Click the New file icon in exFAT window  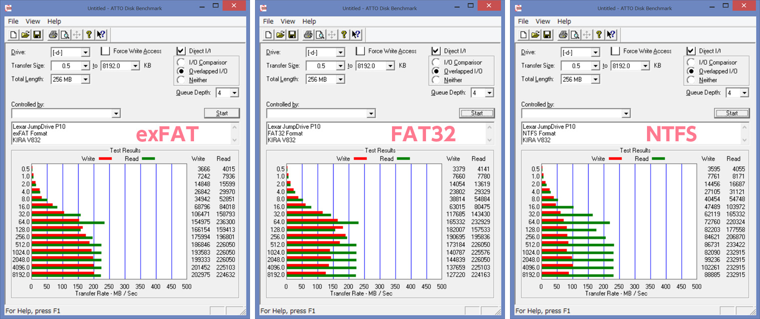click(x=14, y=34)
